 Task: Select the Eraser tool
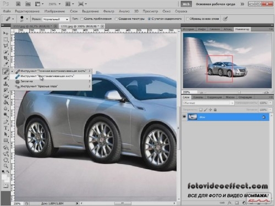click(x=5, y=96)
